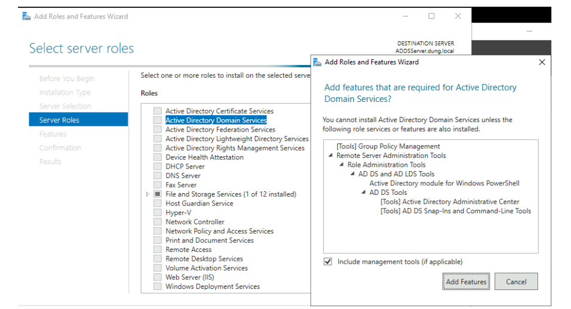Viewport: 571px width, 309px height.
Task: Collapse Role Administration Tools node
Action: [x=342, y=165]
